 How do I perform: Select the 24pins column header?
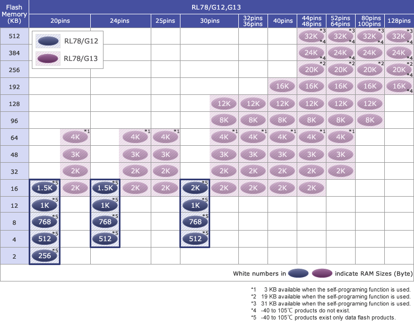120,21
